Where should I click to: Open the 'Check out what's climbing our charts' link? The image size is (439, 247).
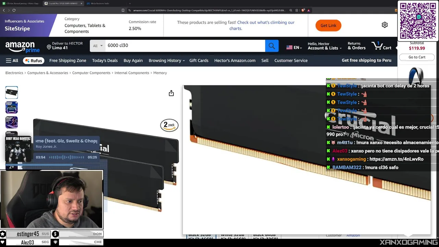(x=262, y=25)
